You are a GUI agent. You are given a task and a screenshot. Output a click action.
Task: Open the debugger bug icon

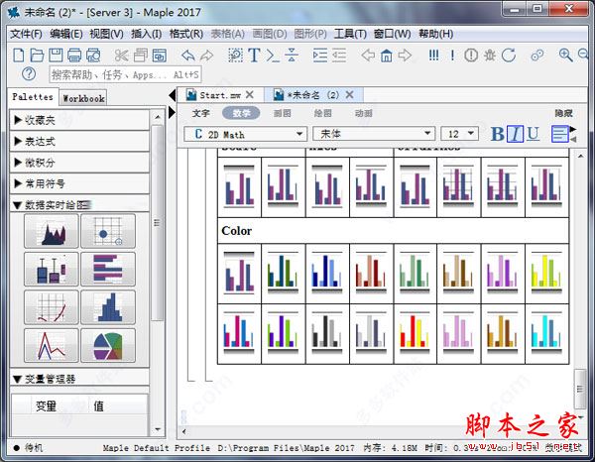pos(490,56)
